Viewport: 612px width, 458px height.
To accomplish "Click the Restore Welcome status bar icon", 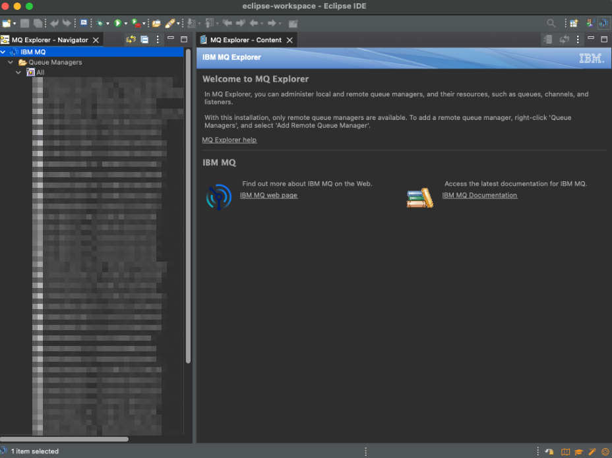I will coord(549,452).
